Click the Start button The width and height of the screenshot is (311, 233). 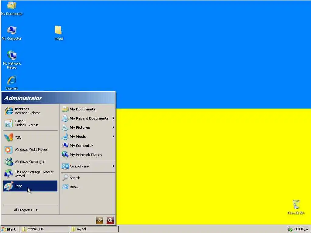tap(9, 229)
